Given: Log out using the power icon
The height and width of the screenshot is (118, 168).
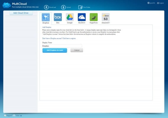Looking at the screenshot, I should coord(158,3).
